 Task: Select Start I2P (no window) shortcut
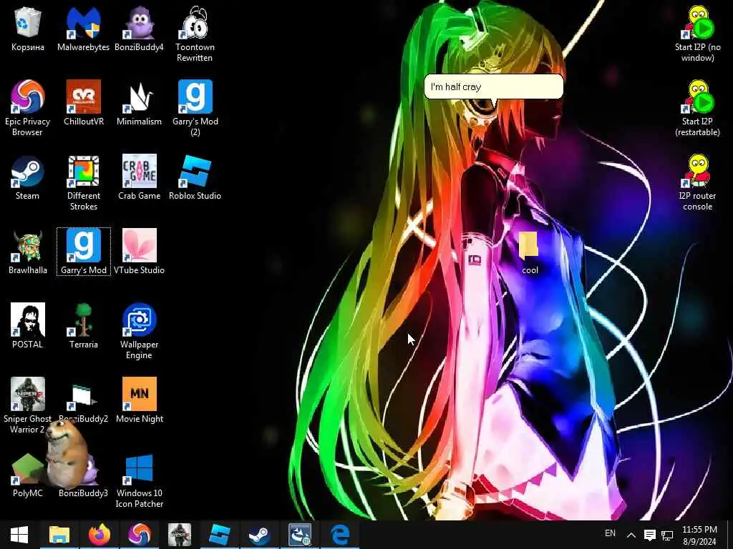(x=697, y=34)
